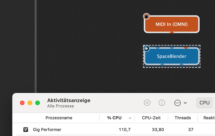The height and width of the screenshot is (136, 215).
Task: Click the Gig Performer app icon in process list
Action: (26, 129)
